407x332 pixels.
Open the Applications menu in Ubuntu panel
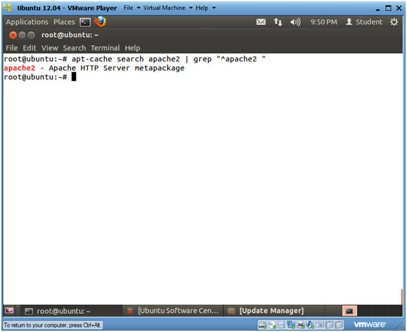[27, 22]
